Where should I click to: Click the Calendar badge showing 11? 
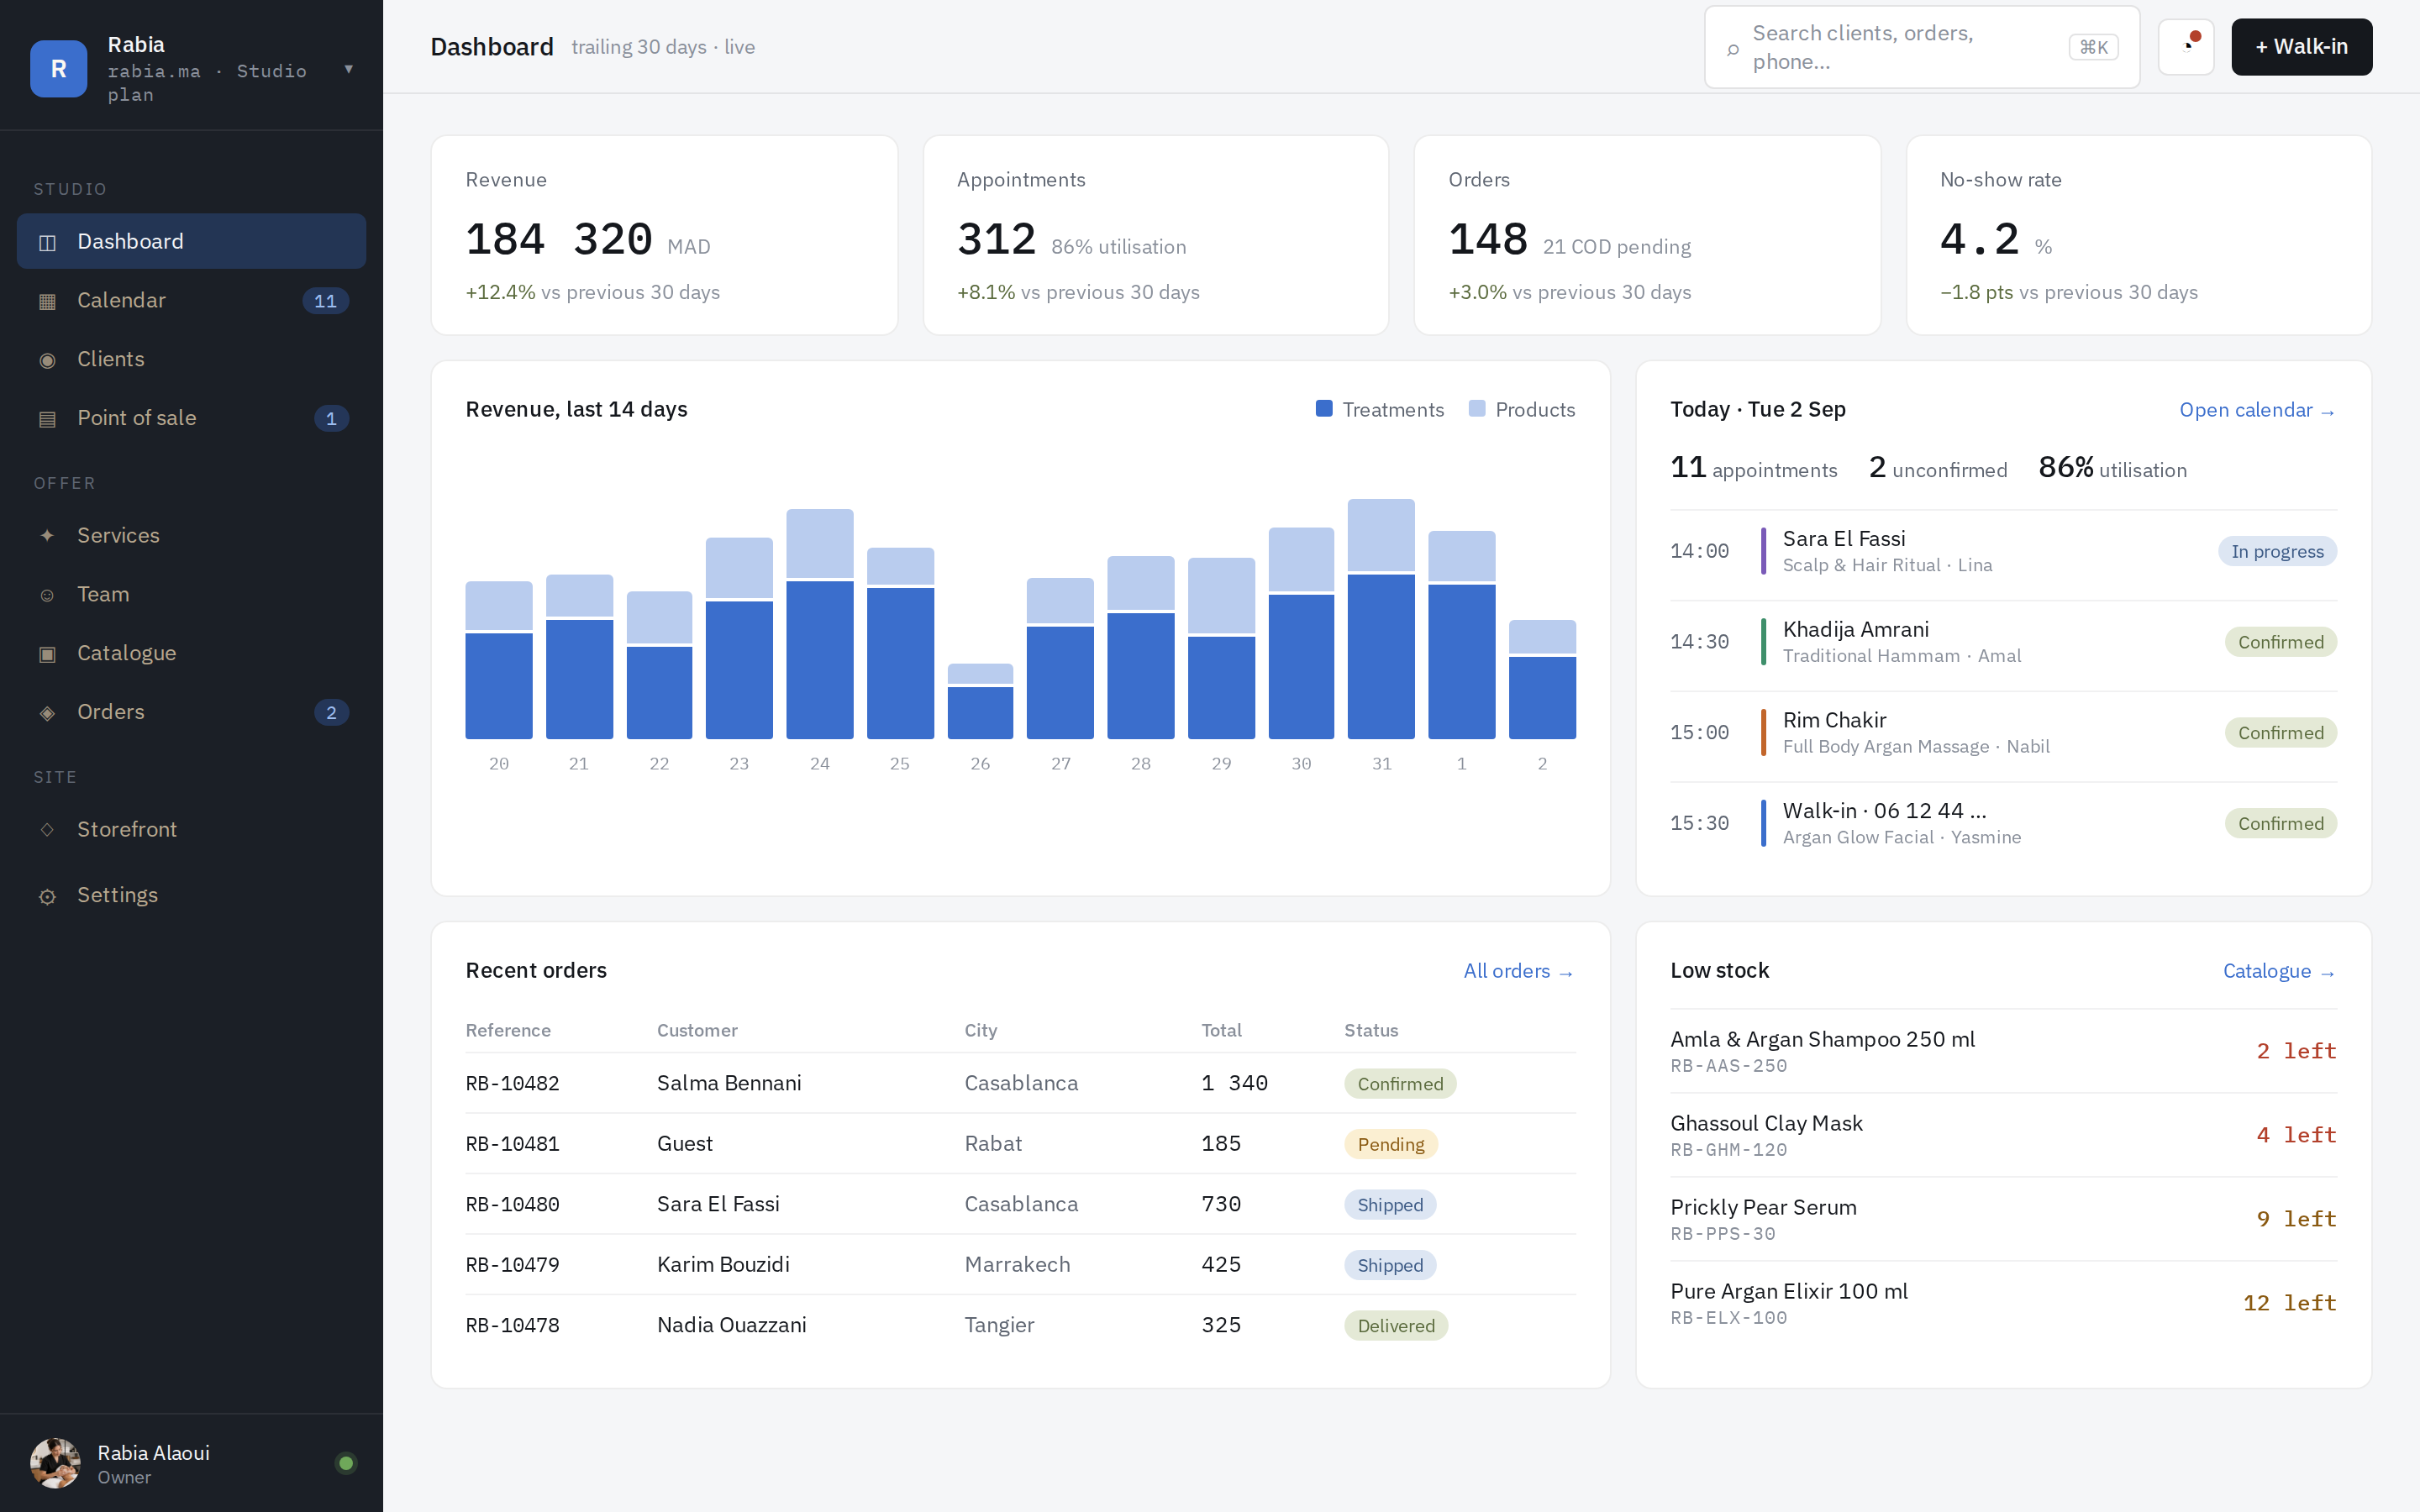click(326, 301)
